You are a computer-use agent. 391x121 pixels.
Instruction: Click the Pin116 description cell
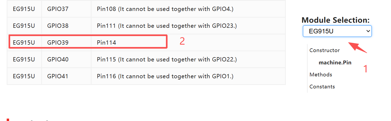pyautogui.click(x=165, y=76)
